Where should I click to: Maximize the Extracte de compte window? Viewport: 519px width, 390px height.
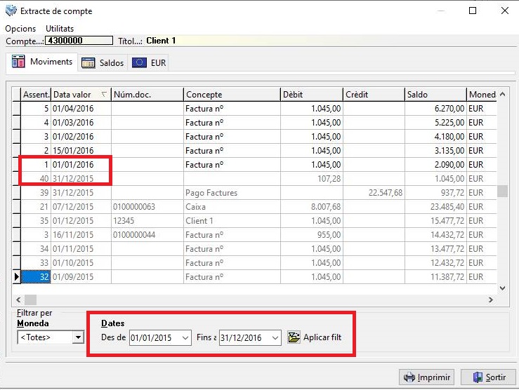pos(473,11)
